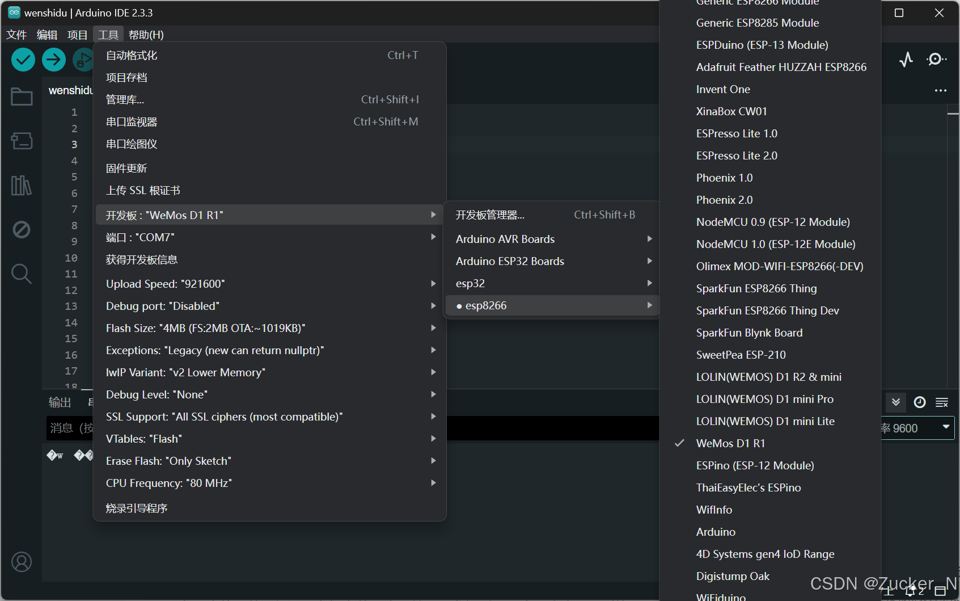This screenshot has width=960, height=601.
Task: Open 串口监视器 menu entry
Action: [269, 121]
